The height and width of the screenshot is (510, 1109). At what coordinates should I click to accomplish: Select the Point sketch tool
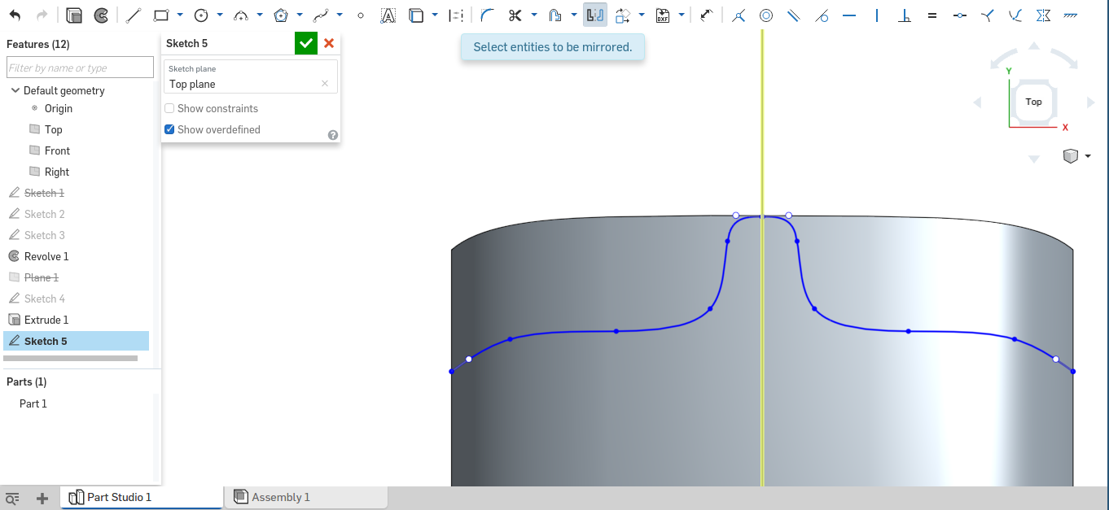[x=361, y=15]
